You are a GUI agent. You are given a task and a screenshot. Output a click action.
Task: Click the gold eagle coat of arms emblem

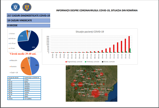[x=27, y=7]
